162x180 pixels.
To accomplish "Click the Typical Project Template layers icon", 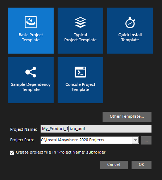I will (80, 22).
